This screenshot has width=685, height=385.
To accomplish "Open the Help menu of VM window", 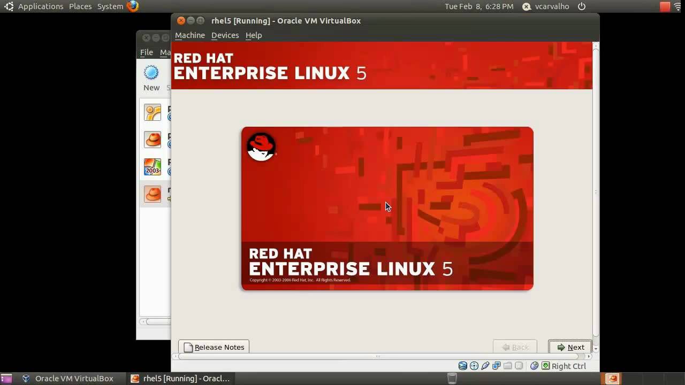I will [254, 35].
